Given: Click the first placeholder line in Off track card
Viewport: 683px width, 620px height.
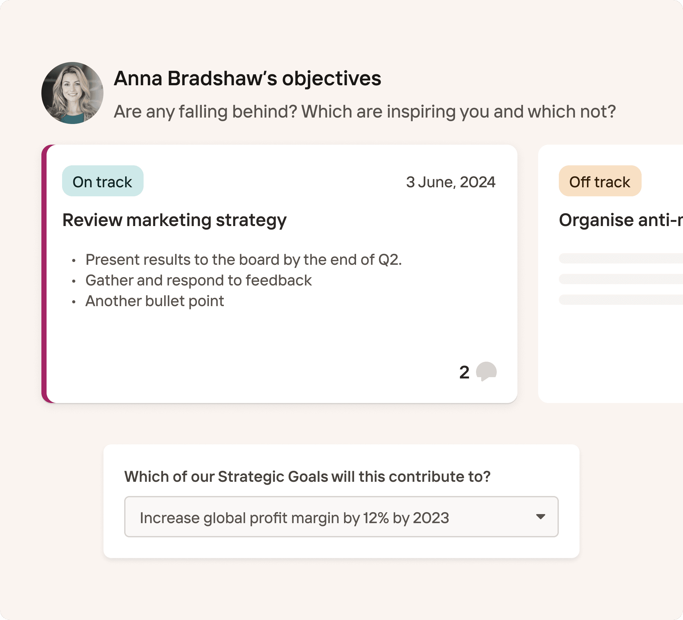Looking at the screenshot, I should pyautogui.click(x=621, y=258).
